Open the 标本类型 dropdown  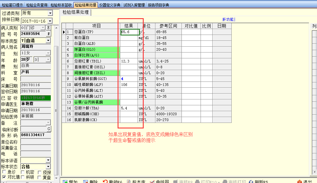pos(48,41)
